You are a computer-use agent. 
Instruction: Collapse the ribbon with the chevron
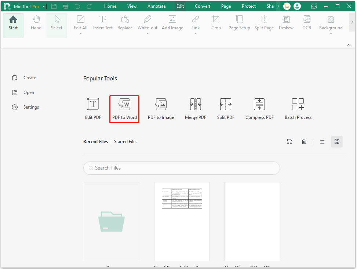(348, 44)
